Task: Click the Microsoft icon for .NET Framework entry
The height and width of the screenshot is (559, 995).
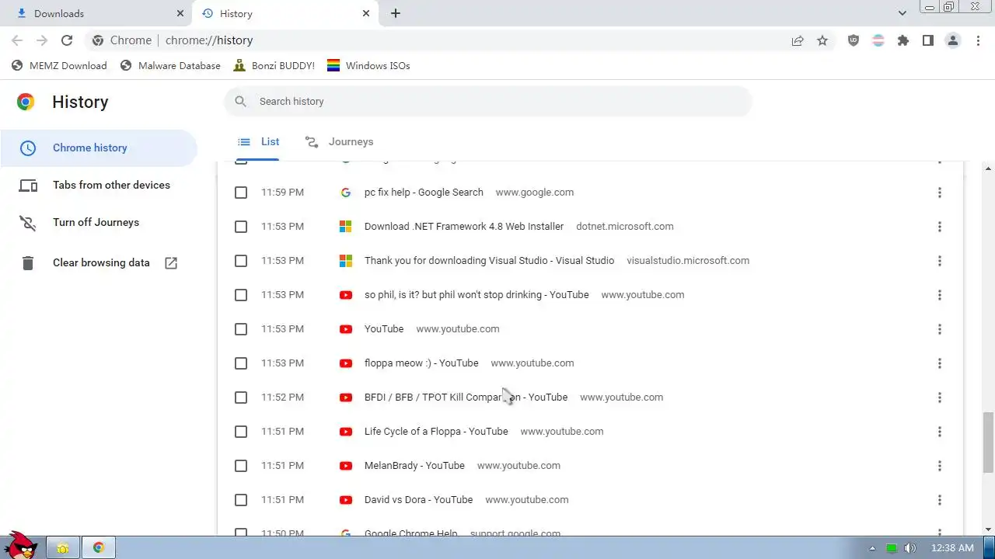Action: pos(346,227)
